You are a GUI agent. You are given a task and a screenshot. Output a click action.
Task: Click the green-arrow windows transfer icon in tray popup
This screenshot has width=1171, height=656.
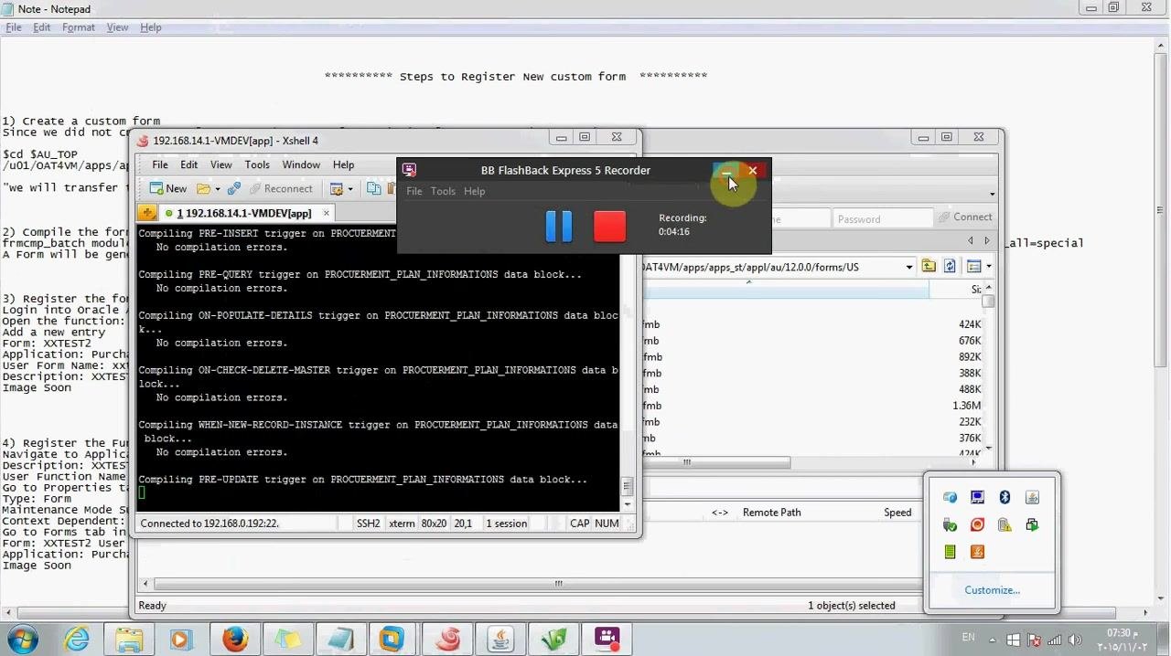1032,524
